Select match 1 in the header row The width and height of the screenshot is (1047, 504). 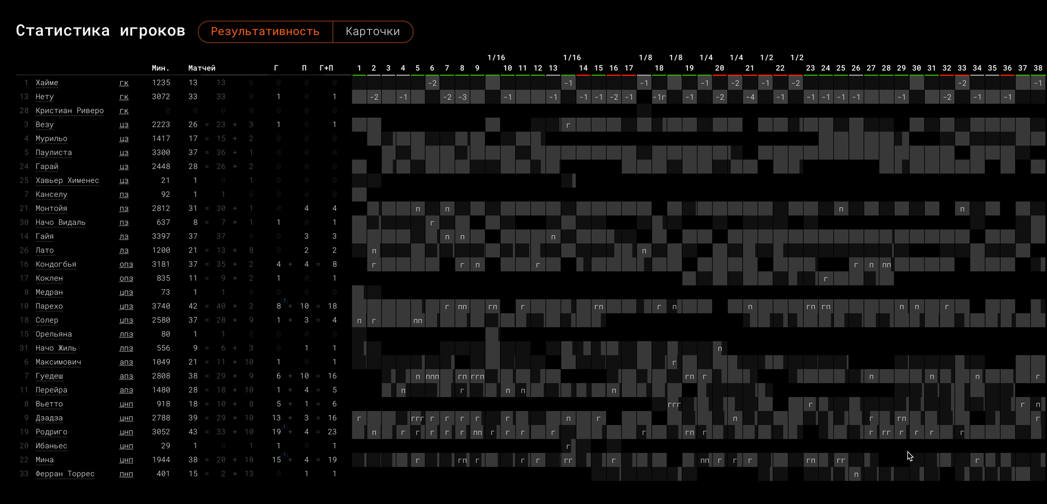(359, 68)
